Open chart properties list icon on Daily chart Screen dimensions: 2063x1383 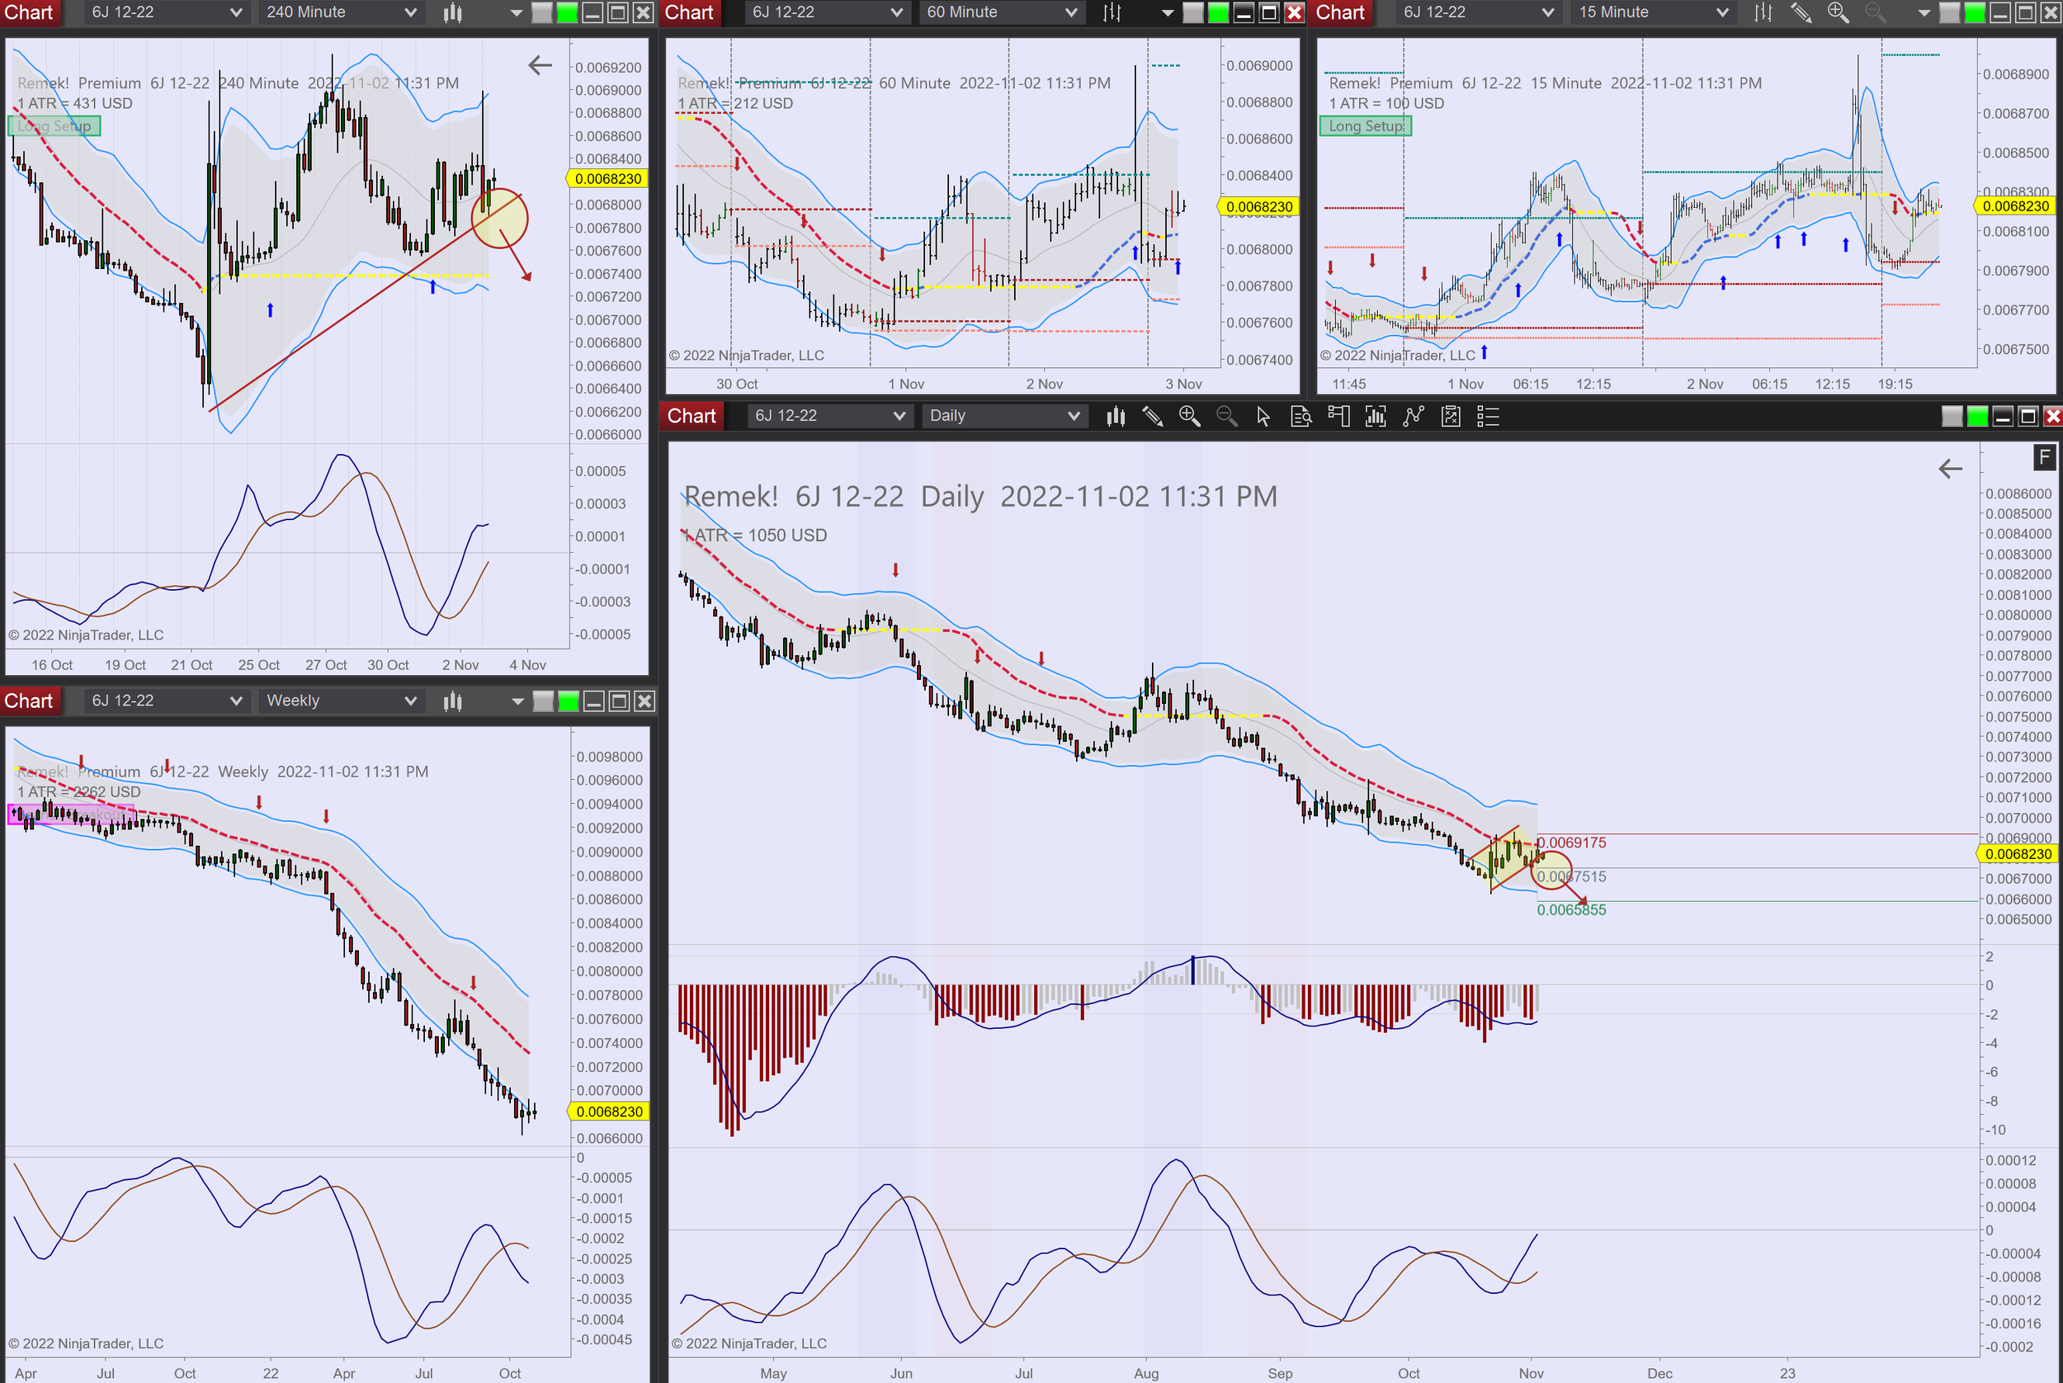1488,417
